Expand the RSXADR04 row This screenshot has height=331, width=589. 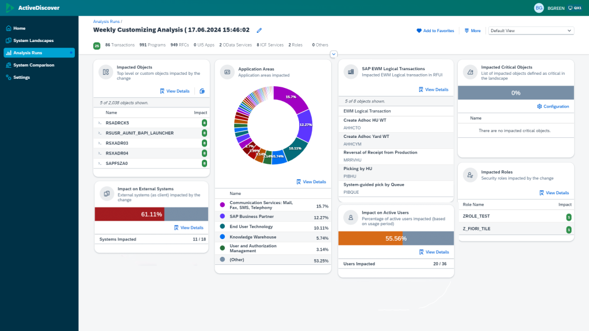tap(100, 153)
